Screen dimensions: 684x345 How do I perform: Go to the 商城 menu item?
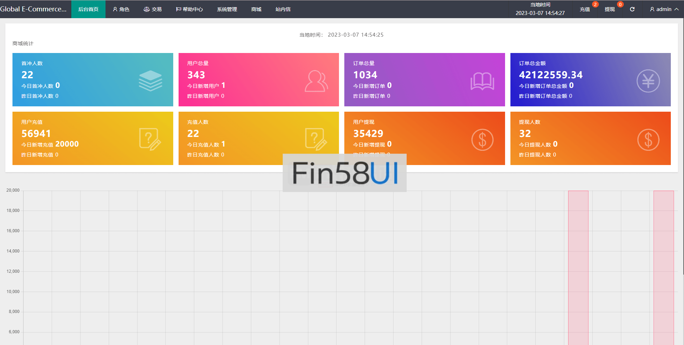pyautogui.click(x=256, y=9)
